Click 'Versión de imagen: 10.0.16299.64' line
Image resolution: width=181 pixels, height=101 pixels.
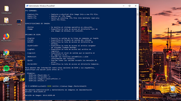click(40, 95)
